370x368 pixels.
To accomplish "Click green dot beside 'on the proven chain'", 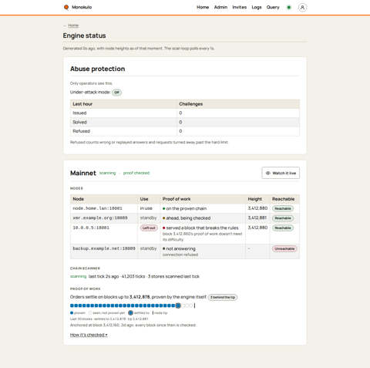I will (164, 208).
